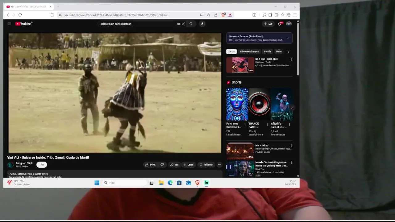Click the Brave Shields lion icon

(x=223, y=15)
